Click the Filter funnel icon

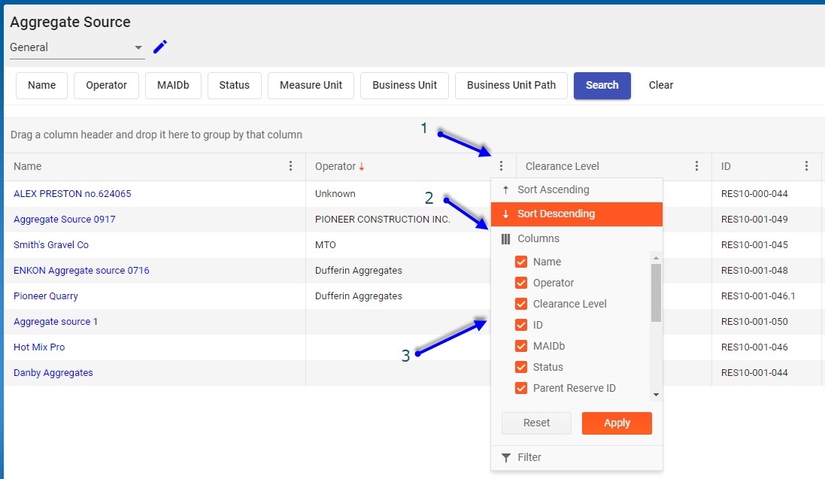pyautogui.click(x=506, y=457)
